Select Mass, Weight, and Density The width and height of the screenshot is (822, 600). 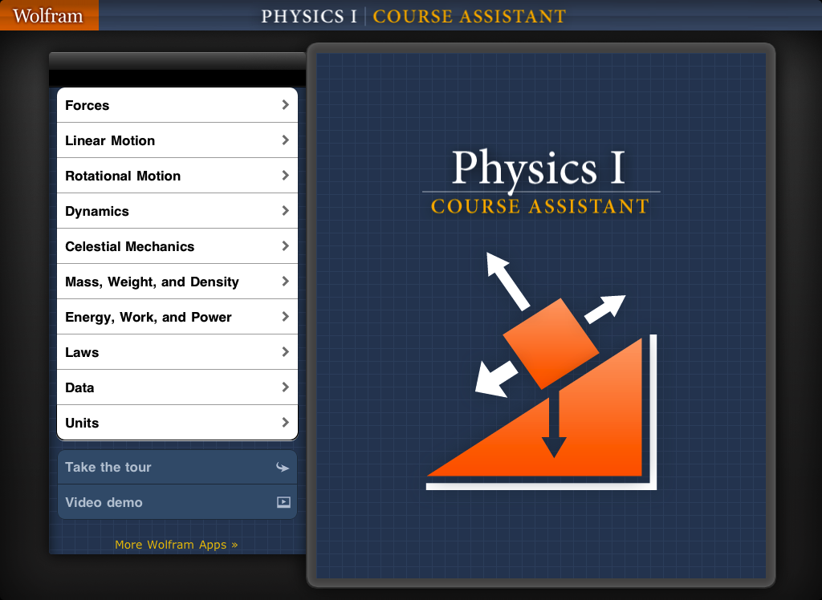[x=152, y=282]
